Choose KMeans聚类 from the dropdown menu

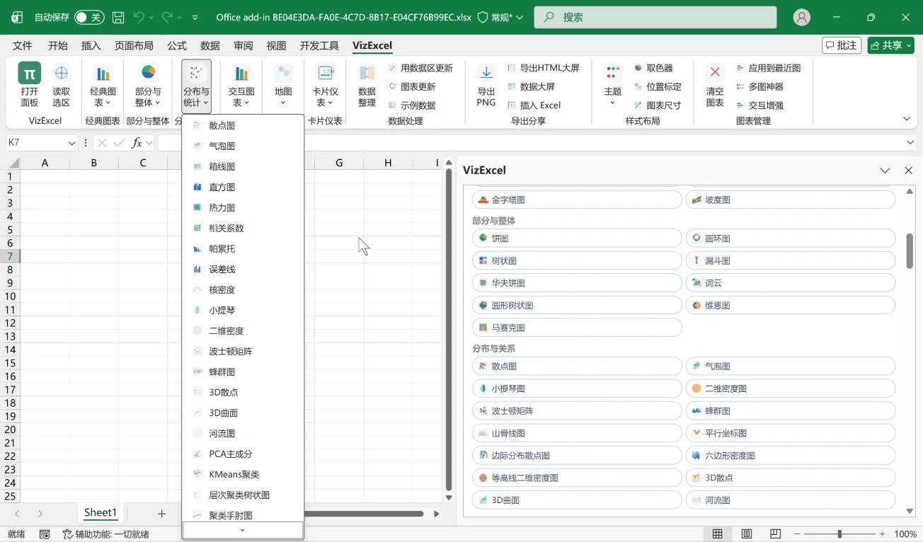tap(243, 474)
